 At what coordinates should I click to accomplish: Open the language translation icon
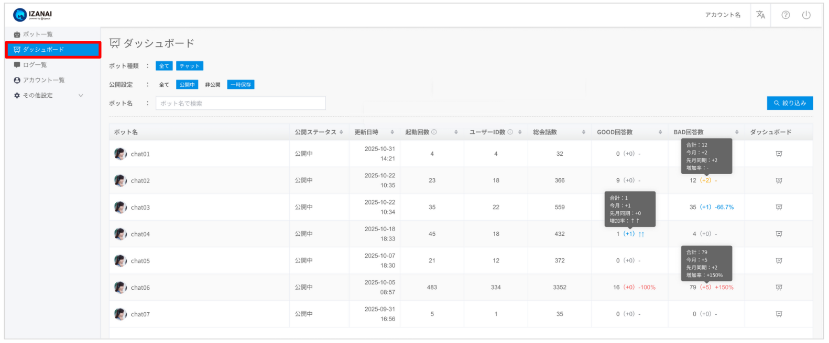click(x=760, y=15)
